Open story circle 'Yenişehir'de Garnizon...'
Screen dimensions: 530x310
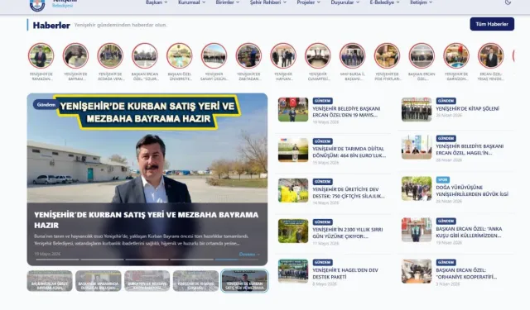pyautogui.click(x=456, y=55)
